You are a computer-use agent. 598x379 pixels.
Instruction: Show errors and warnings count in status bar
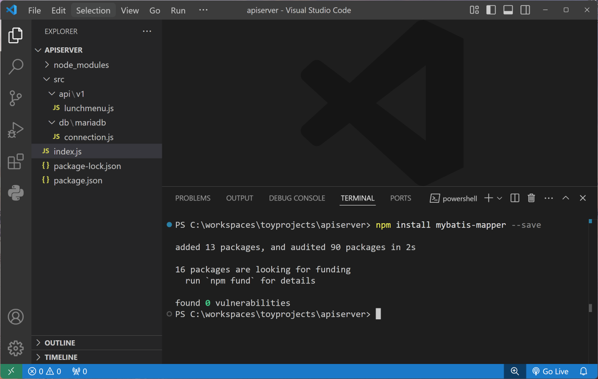pyautogui.click(x=45, y=371)
